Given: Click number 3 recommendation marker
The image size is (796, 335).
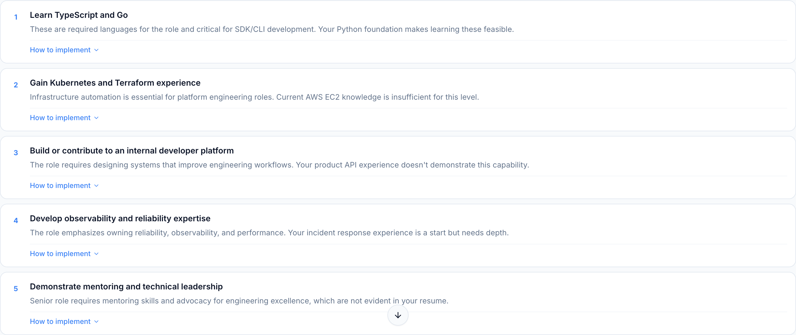Looking at the screenshot, I should (x=16, y=153).
